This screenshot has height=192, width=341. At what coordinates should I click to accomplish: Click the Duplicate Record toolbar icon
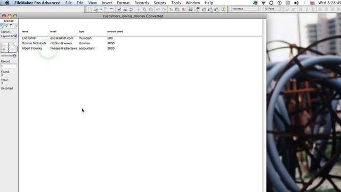[x=177, y=10]
